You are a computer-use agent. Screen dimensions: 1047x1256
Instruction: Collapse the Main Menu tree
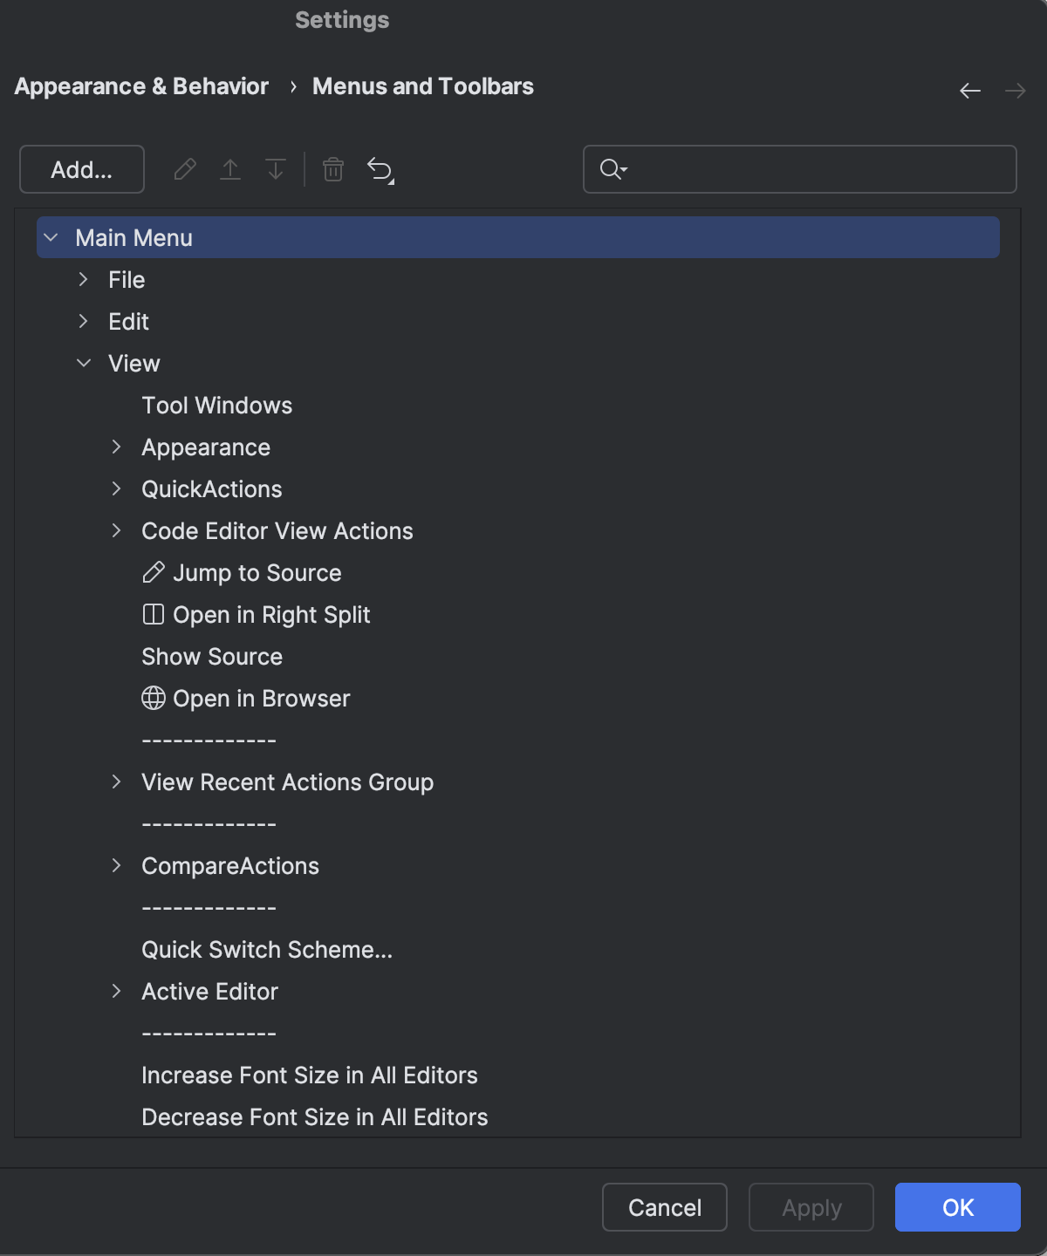pyautogui.click(x=52, y=236)
